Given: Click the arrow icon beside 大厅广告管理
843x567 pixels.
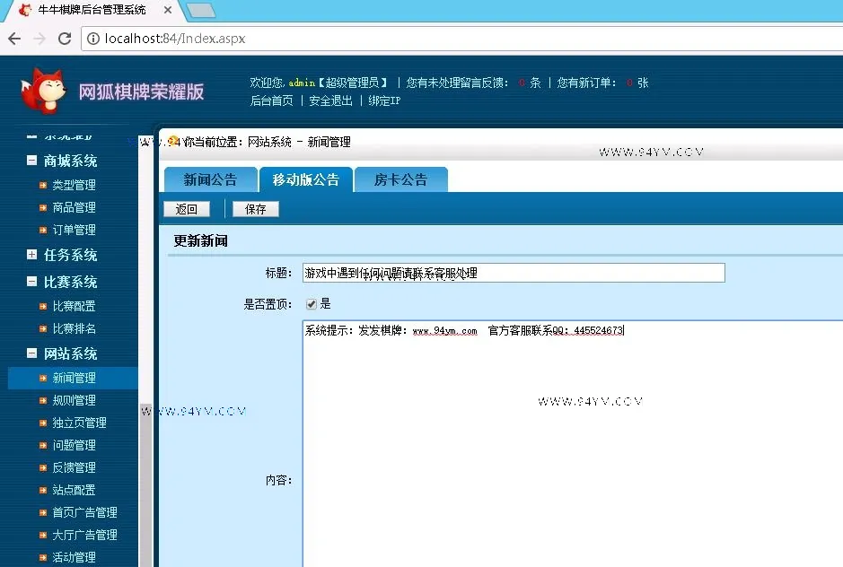Looking at the screenshot, I should pos(43,536).
